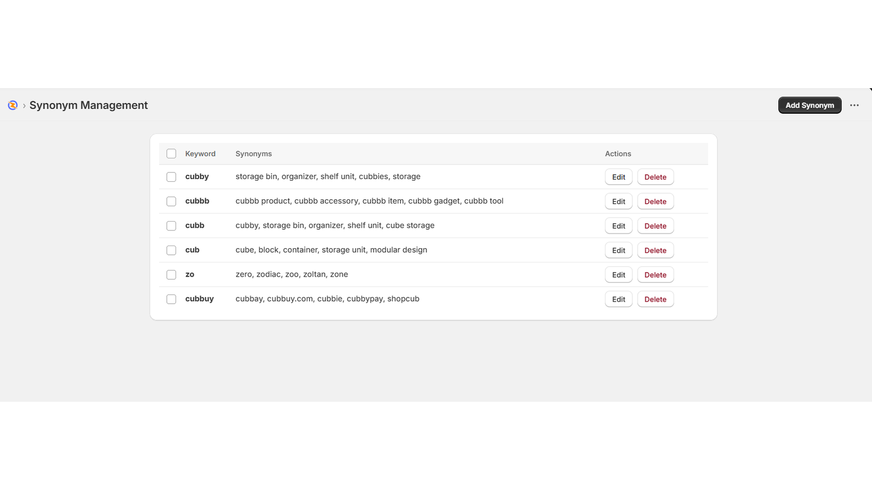Viewport: 872px width, 490px height.
Task: Edit the cub keyword synonyms
Action: (619, 250)
